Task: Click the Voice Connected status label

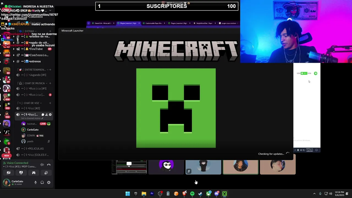Action: [17, 163]
